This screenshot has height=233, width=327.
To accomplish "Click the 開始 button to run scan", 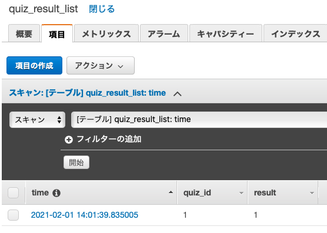I will (76, 162).
